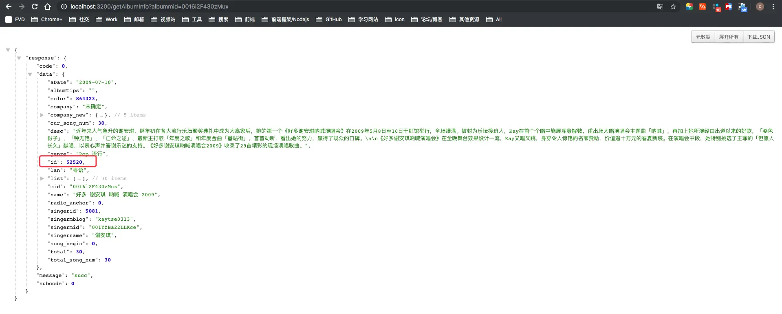Go forward with the browser forward arrow
This screenshot has width=782, height=314.
22,7
